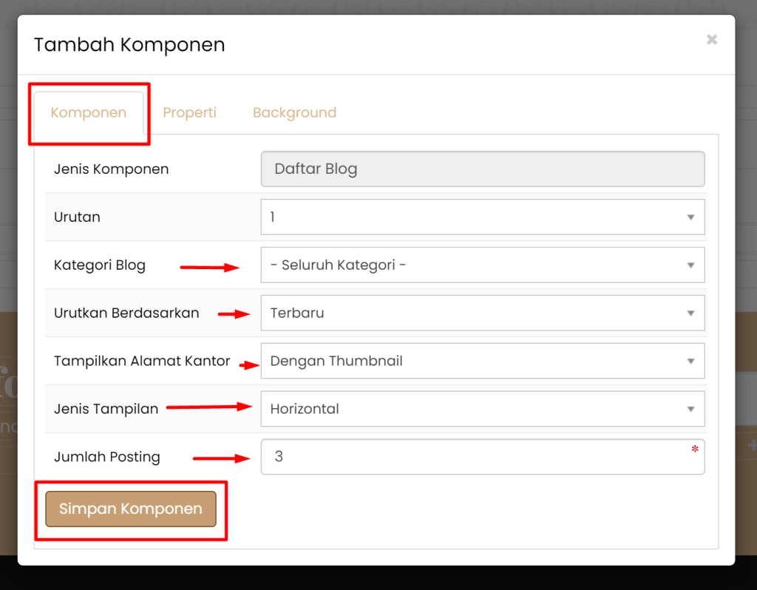
Task: Click the disabled Daftar Blog field
Action: tap(482, 169)
